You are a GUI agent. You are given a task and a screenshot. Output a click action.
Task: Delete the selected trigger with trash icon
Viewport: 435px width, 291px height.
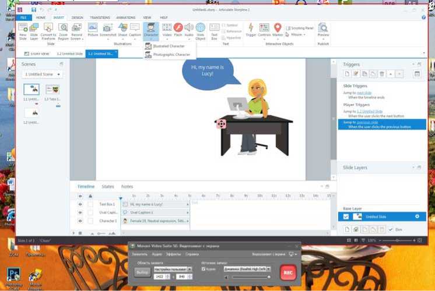(x=382, y=74)
